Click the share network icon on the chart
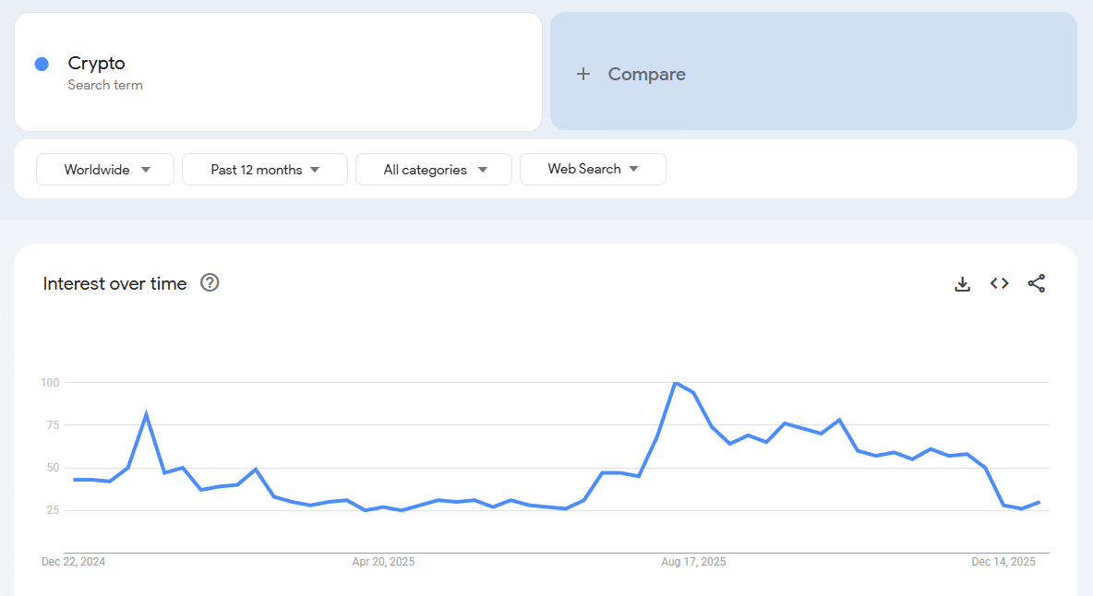1093x596 pixels. coord(1037,283)
